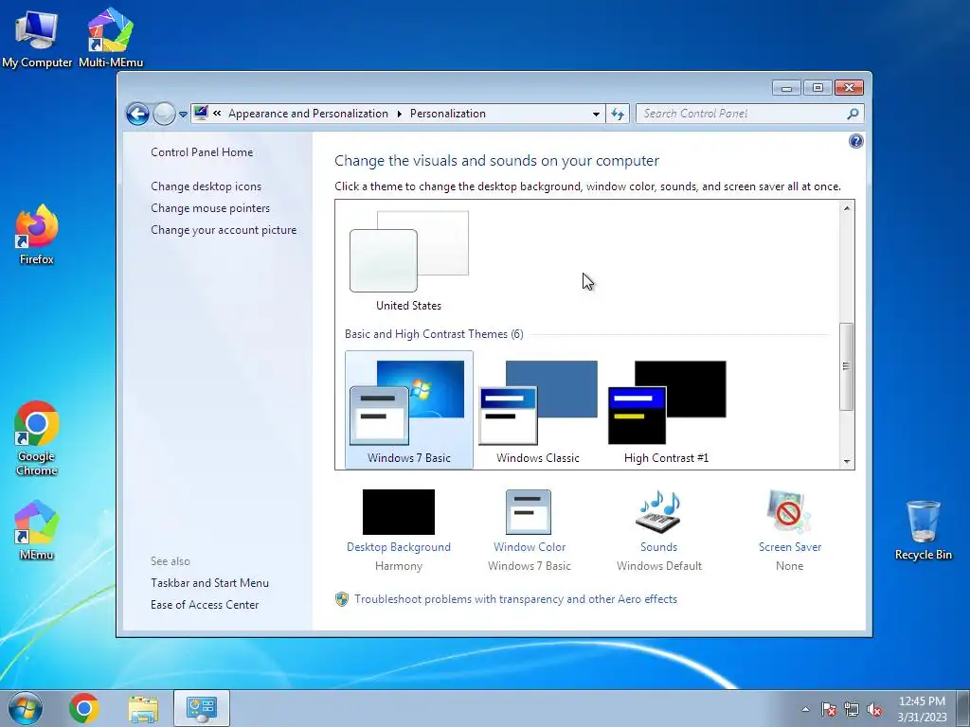Troubleshoot problems with transparency link
The height and width of the screenshot is (727, 970).
[x=515, y=598]
